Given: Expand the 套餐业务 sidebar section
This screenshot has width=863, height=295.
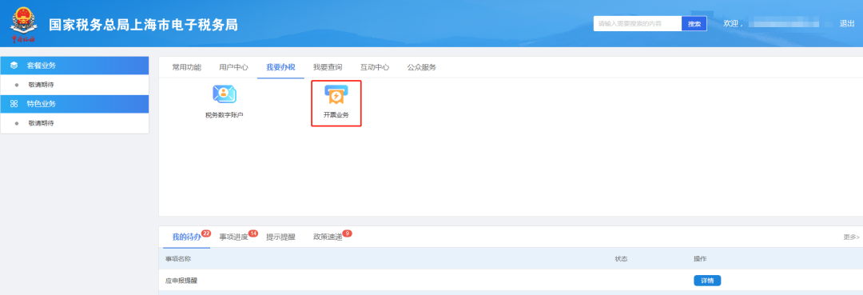Looking at the screenshot, I should point(75,66).
